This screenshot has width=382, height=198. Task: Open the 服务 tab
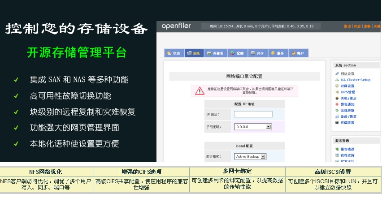coord(278,53)
